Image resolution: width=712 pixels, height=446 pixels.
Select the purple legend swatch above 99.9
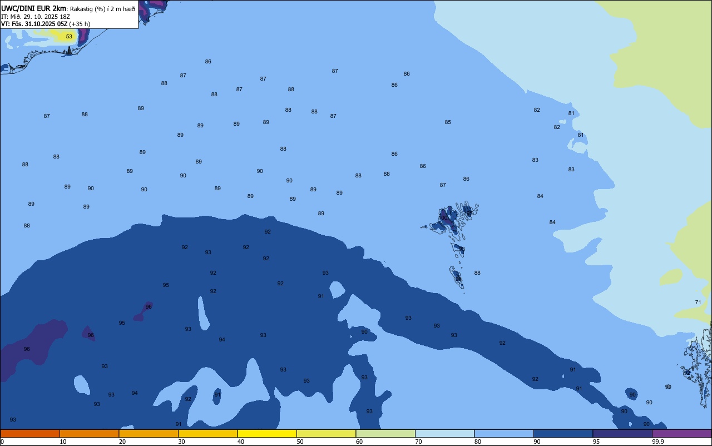(681, 433)
